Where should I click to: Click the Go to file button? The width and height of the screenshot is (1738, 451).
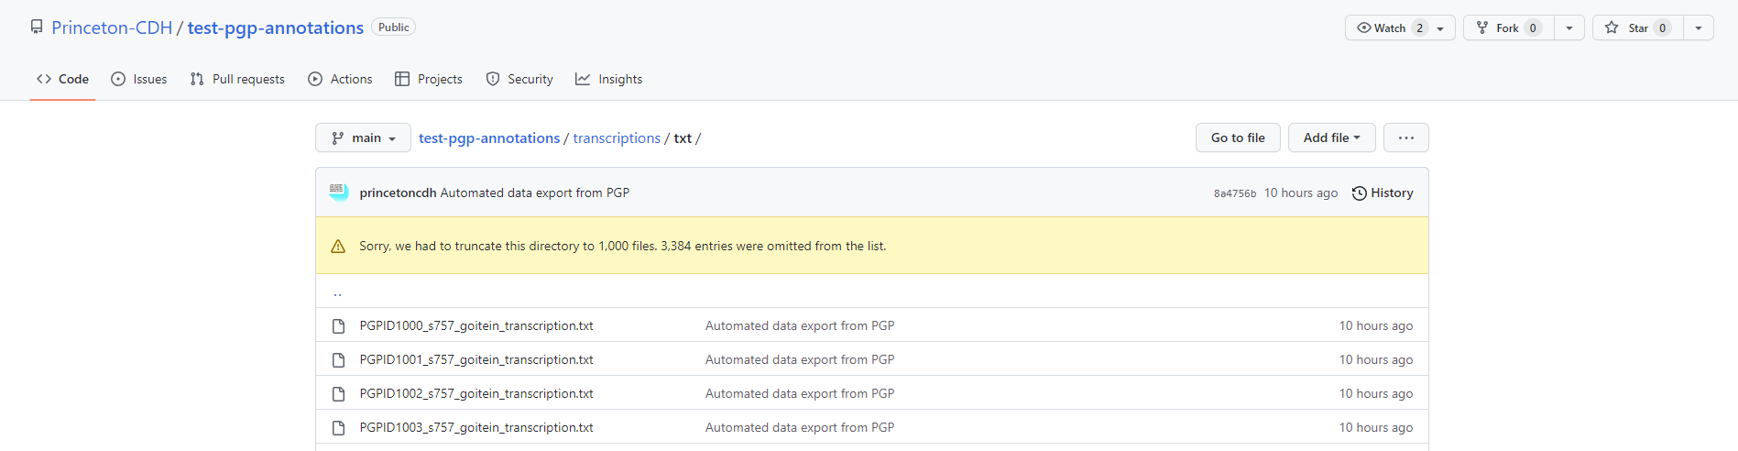pyautogui.click(x=1238, y=137)
